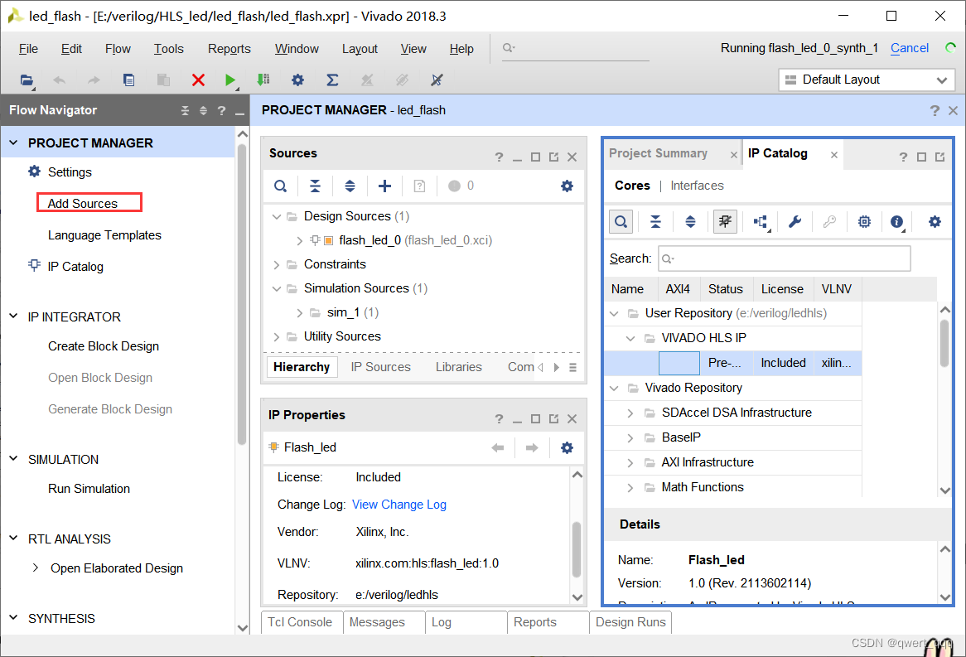Click Create Block Design
966x657 pixels.
[104, 345]
